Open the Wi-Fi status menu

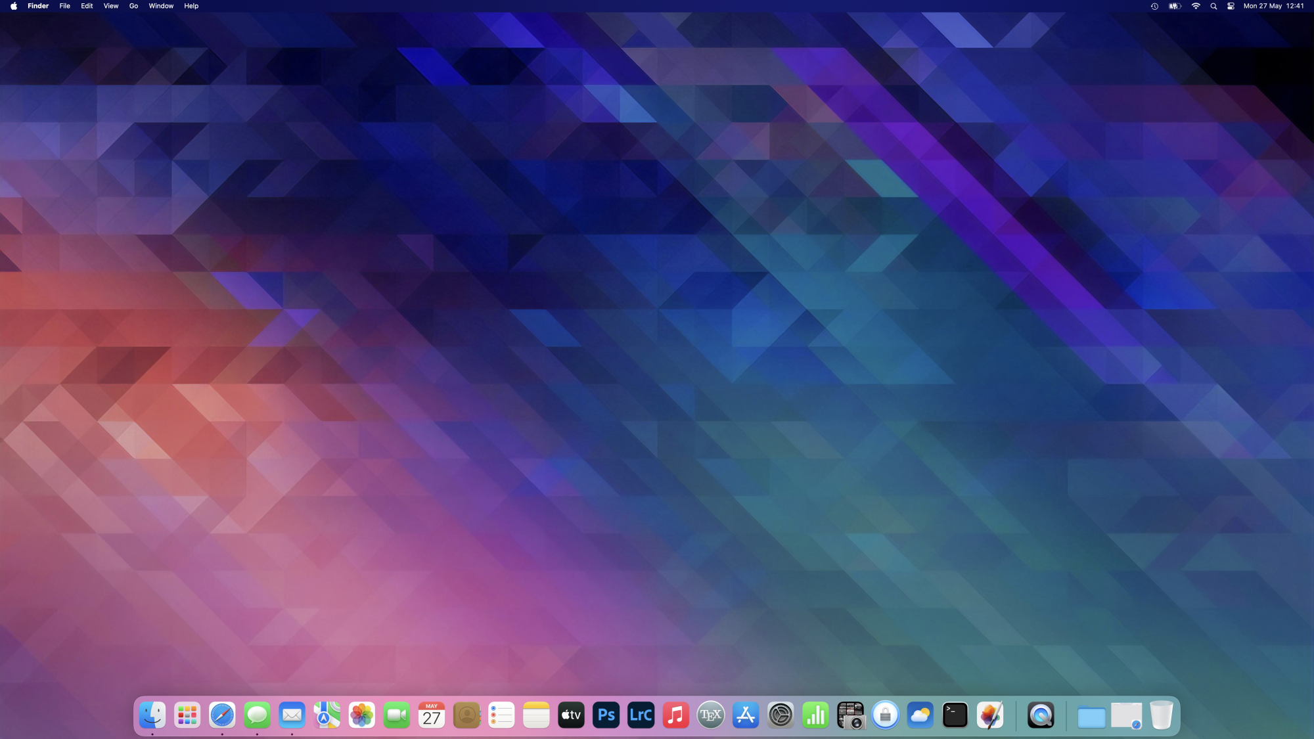[1196, 6]
